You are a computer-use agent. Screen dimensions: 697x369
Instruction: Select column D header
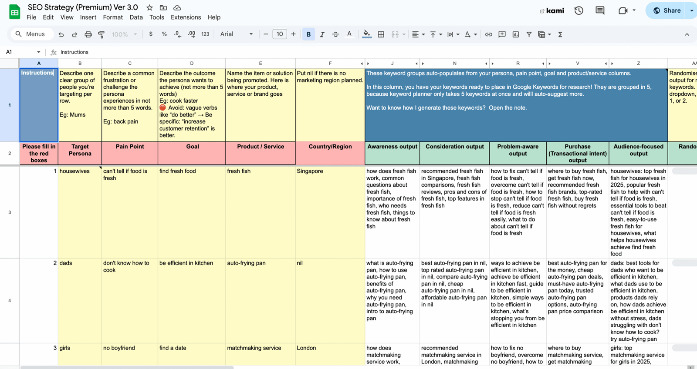(x=192, y=64)
